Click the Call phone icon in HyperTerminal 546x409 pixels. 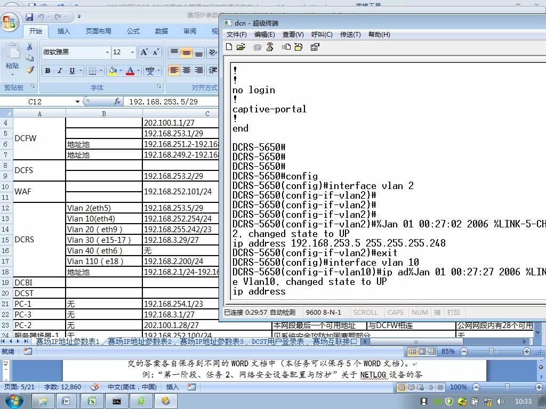[258, 47]
